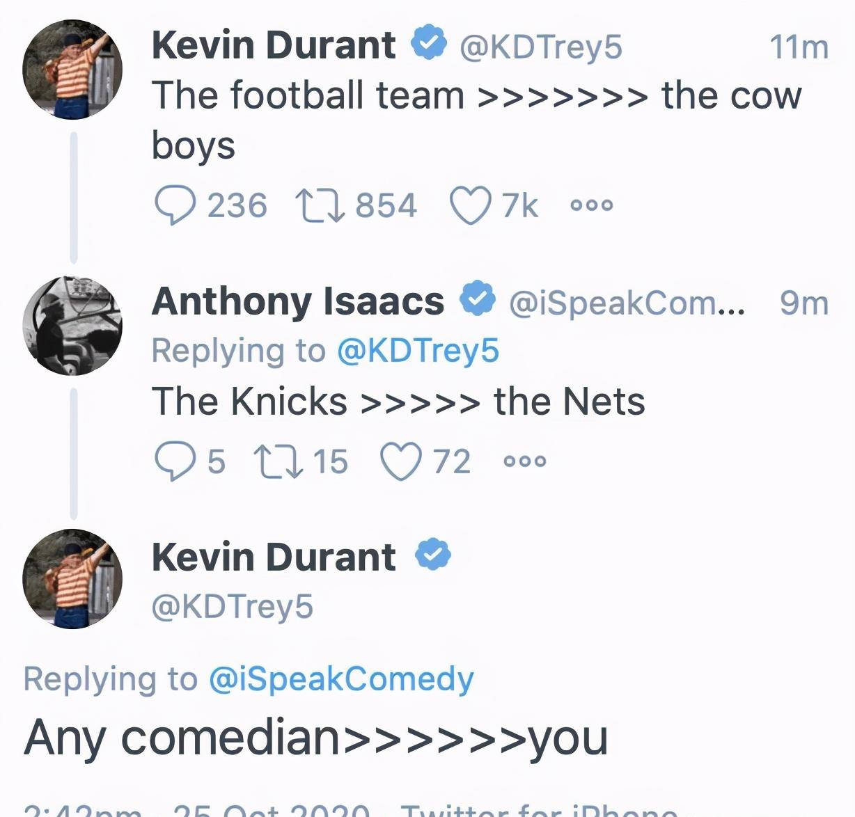Click the 9m timestamp on Isaacs' reply
This screenshot has width=855, height=817.
pyautogui.click(x=804, y=303)
